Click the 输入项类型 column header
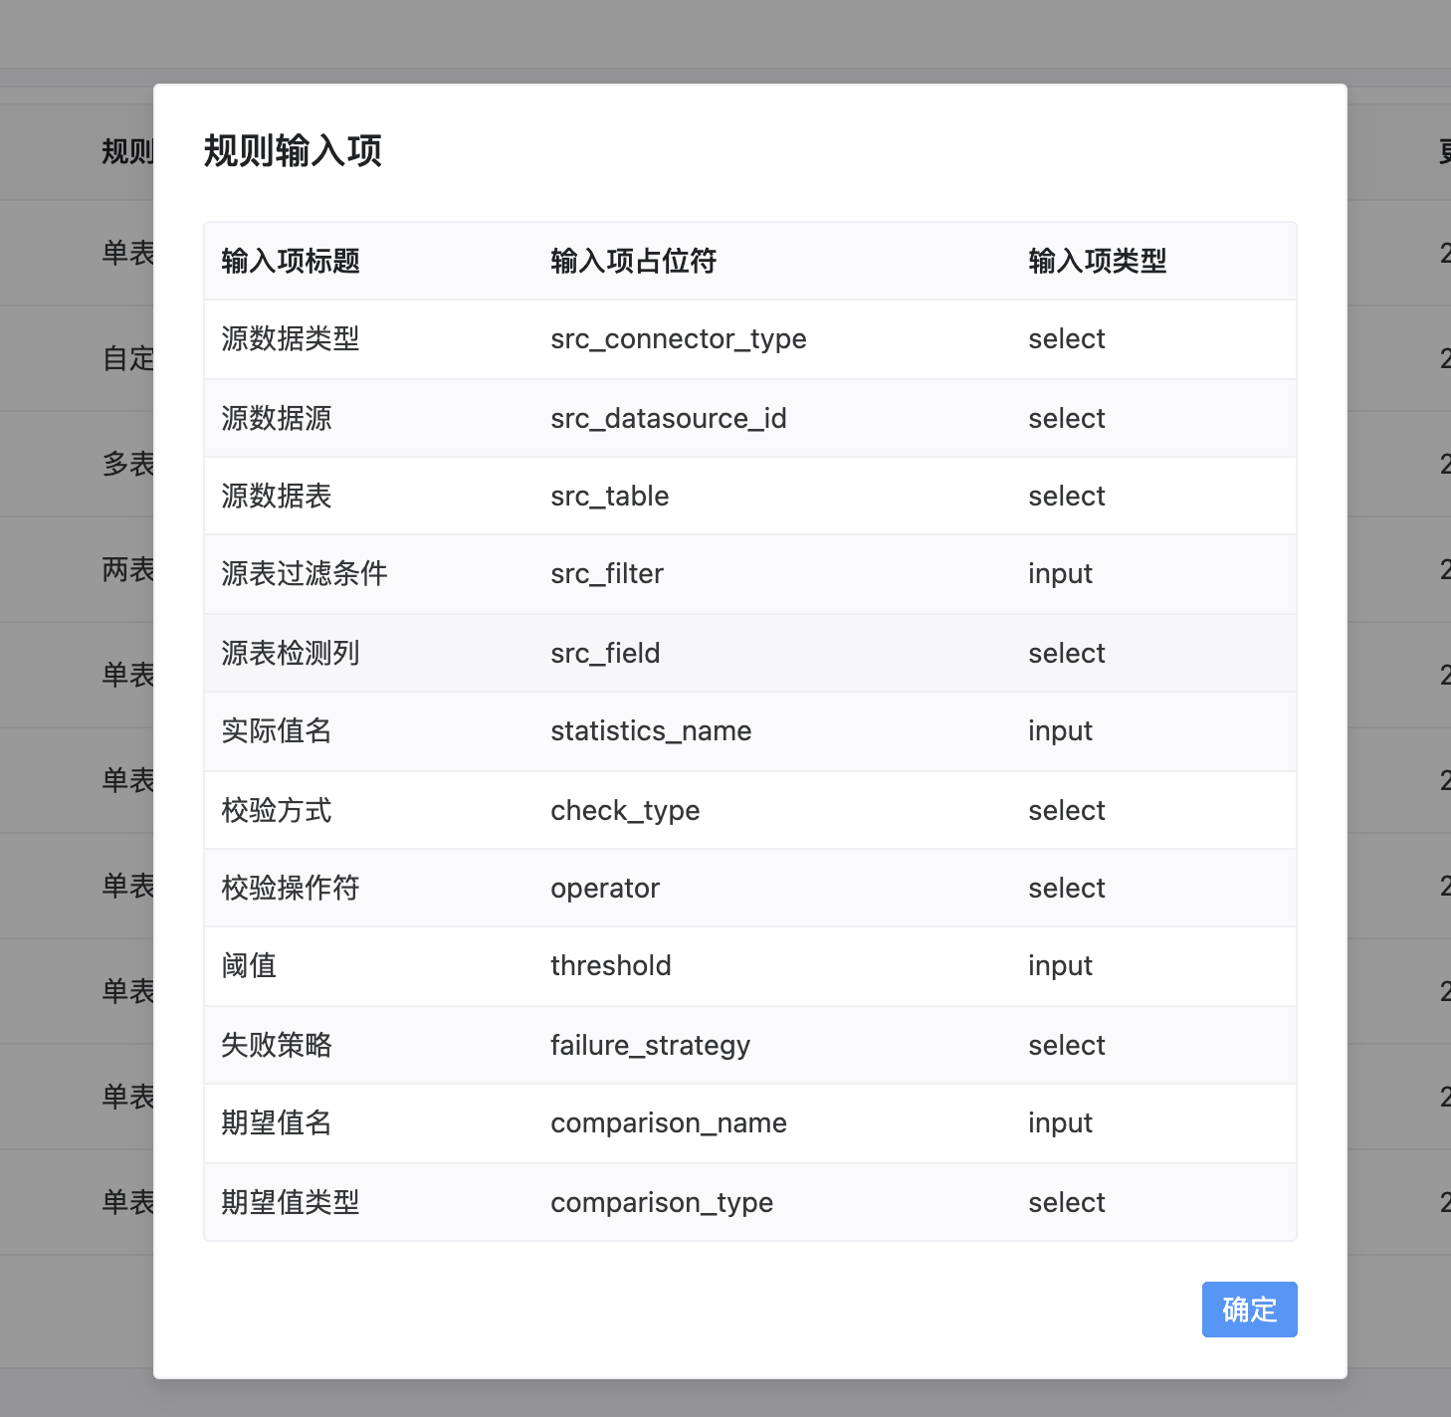Viewport: 1451px width, 1417px height. pos(1097,261)
